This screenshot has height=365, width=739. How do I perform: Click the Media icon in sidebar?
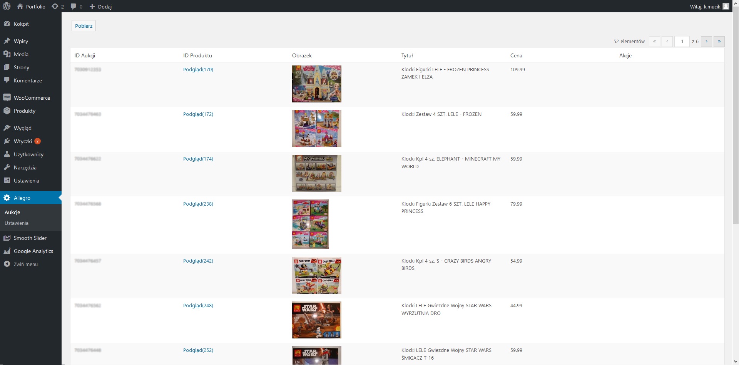coord(7,54)
